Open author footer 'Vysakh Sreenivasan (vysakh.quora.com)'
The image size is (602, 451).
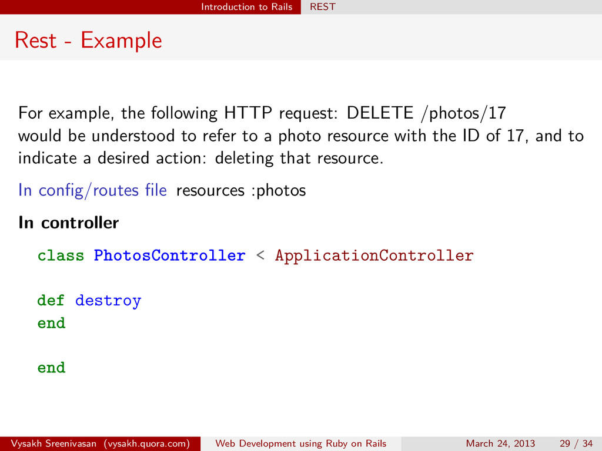[x=100, y=444]
